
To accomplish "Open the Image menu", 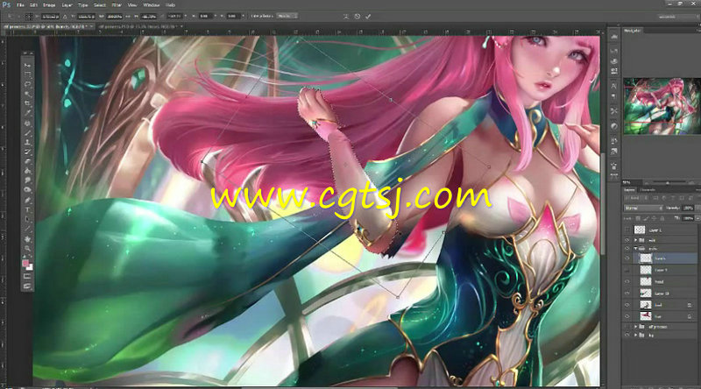I will pos(49,5).
